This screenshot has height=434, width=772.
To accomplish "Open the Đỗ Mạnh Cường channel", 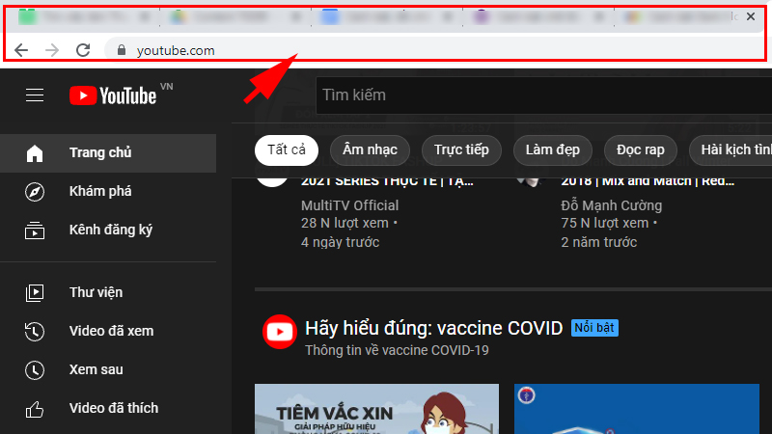I will pos(612,205).
